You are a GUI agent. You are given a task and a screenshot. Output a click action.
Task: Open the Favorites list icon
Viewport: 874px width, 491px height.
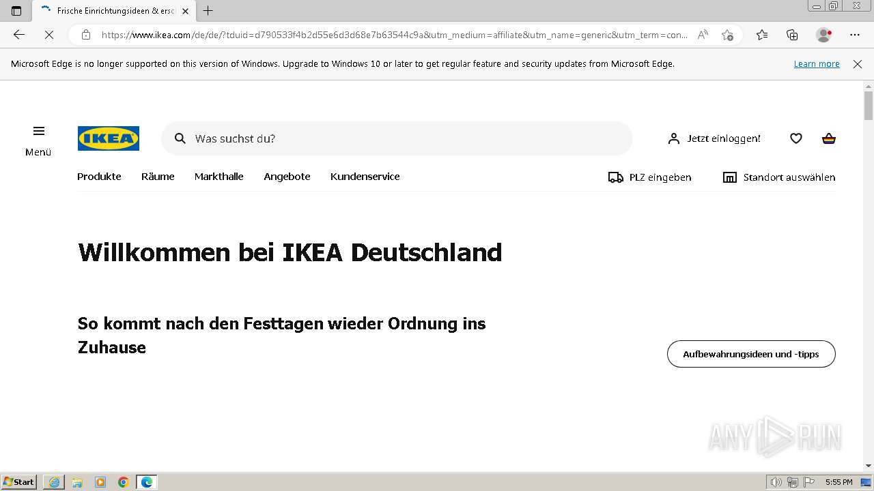tap(762, 35)
